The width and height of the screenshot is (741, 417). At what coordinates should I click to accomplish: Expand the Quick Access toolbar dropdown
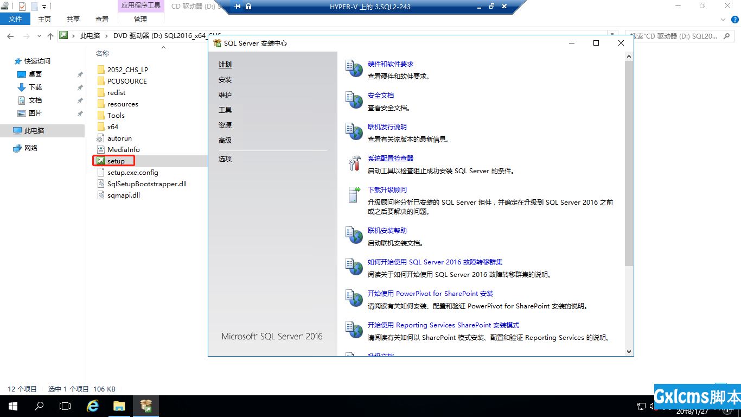(44, 7)
